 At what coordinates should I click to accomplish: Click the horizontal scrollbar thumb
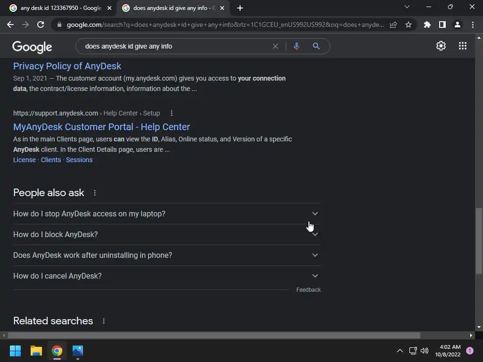point(214,335)
